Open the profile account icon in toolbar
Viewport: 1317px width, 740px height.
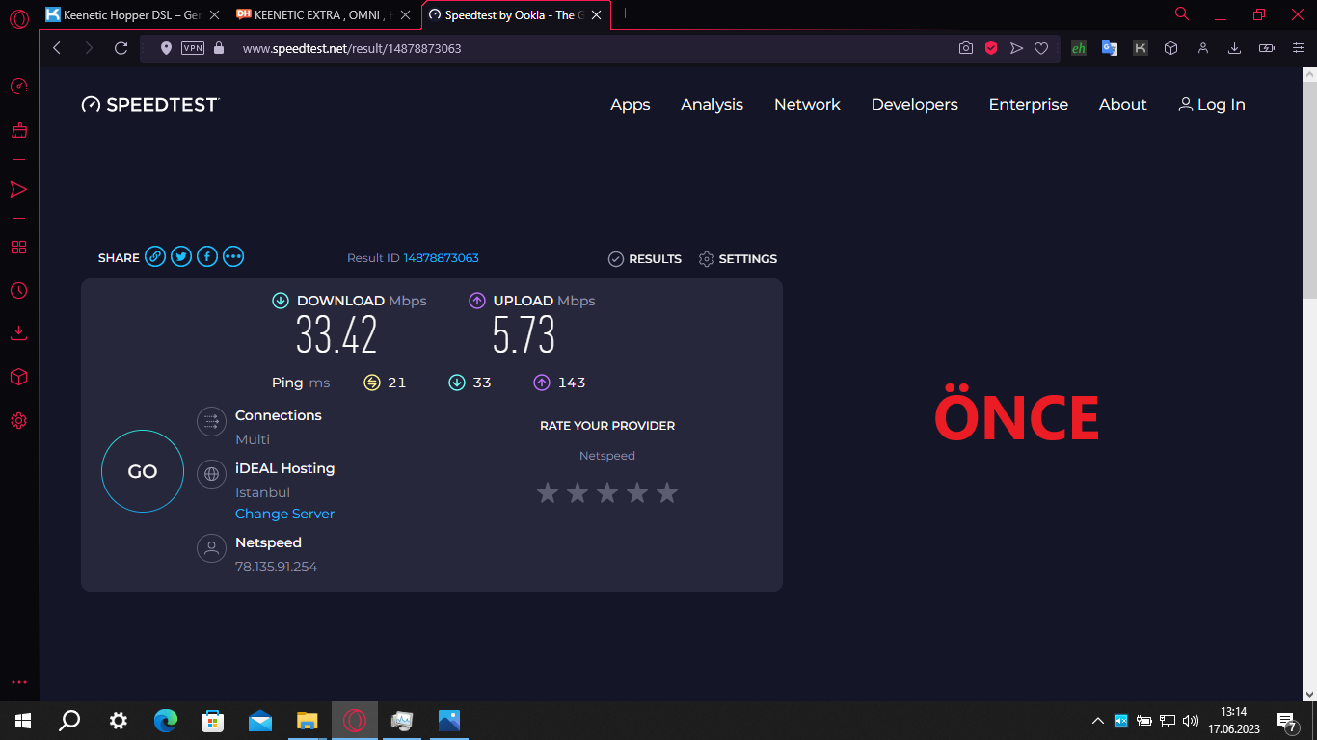point(1203,48)
